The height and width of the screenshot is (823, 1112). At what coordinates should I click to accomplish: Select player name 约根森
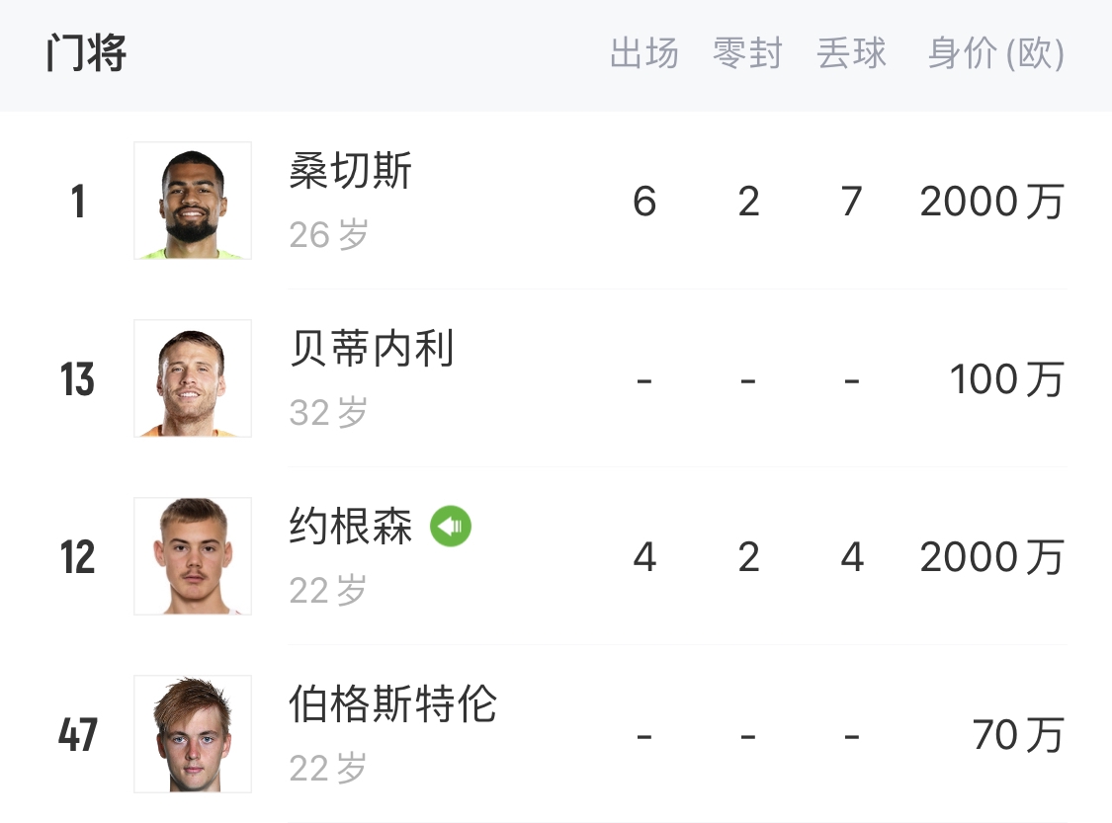tap(350, 528)
